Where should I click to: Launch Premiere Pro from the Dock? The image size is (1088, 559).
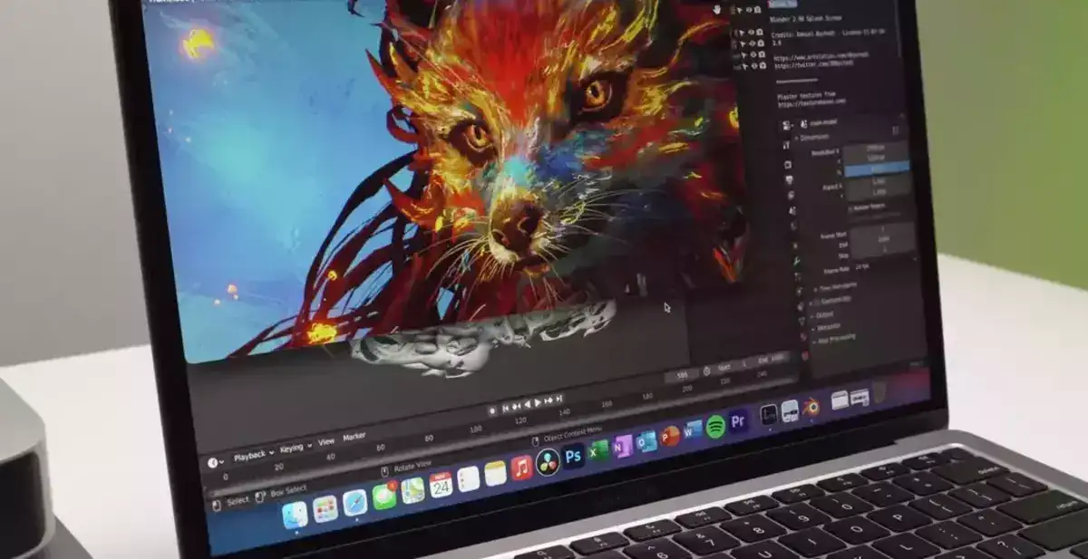pyautogui.click(x=739, y=421)
